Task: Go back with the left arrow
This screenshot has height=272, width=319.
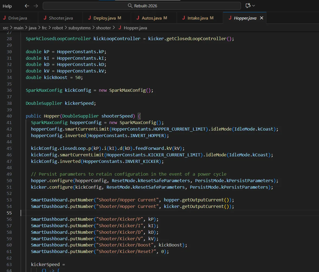Action: pyautogui.click(x=27, y=6)
